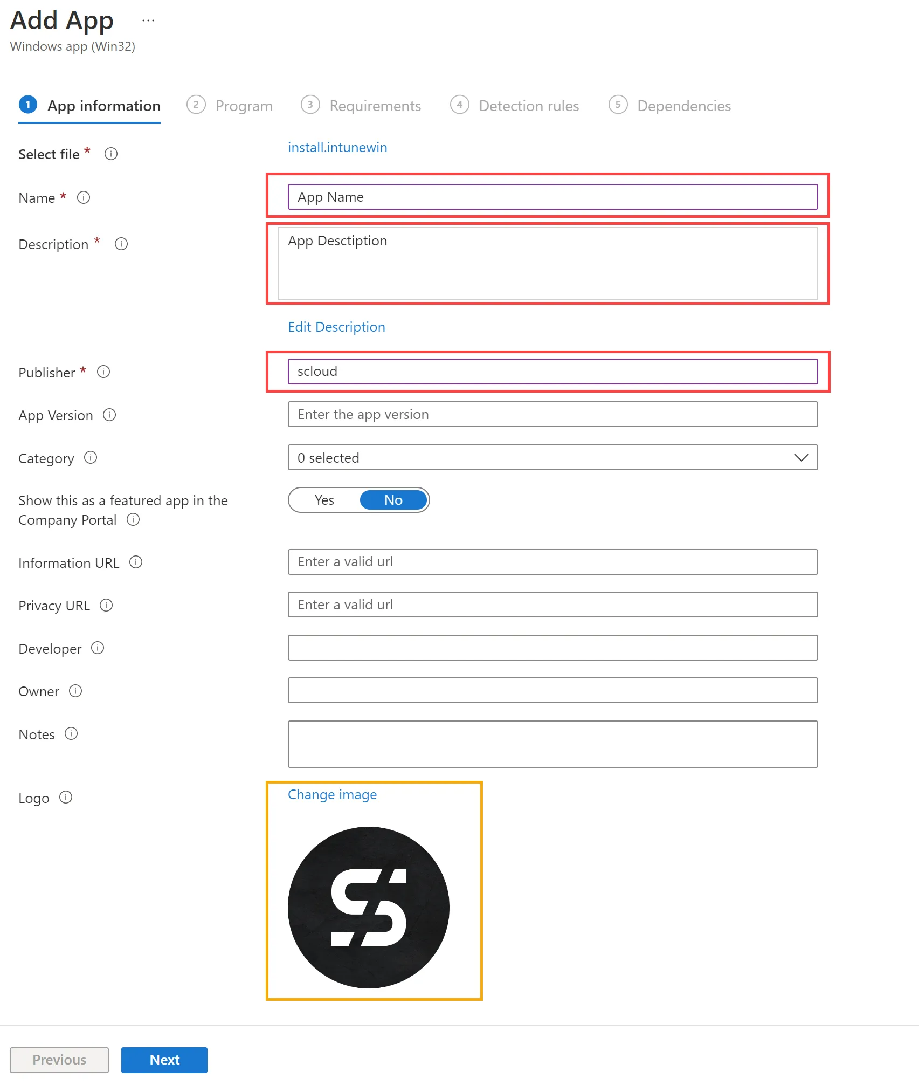Open the install.intunewin file link

point(337,147)
